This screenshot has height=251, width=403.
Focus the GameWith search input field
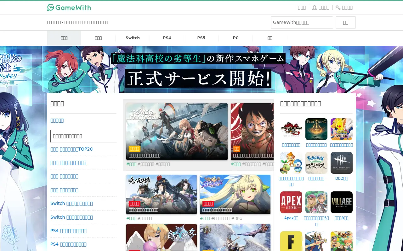(x=302, y=23)
